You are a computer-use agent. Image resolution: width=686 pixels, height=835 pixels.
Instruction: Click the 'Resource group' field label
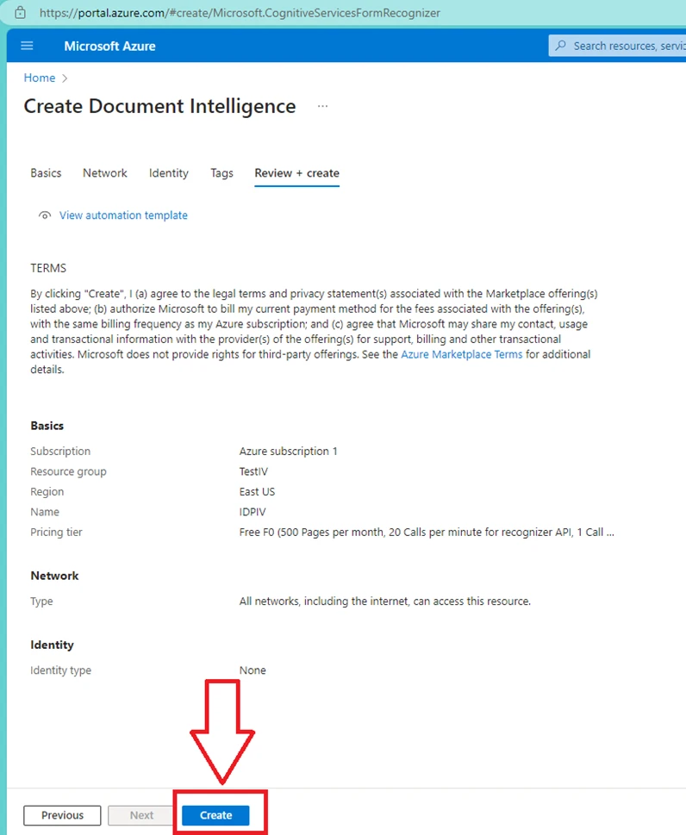[68, 471]
